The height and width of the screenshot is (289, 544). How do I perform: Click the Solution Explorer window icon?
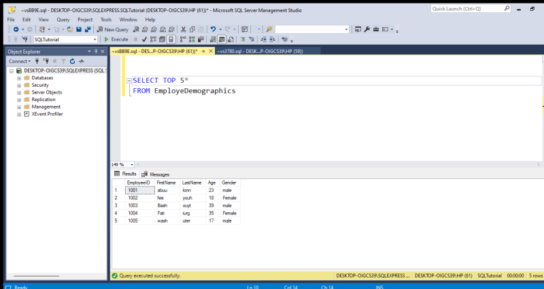[358, 29]
